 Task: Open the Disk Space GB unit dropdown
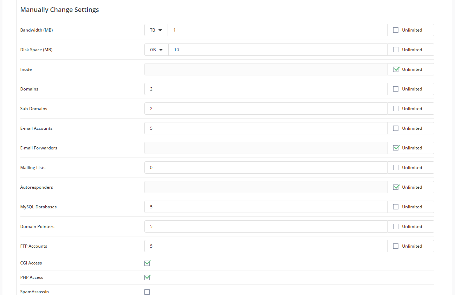point(156,50)
